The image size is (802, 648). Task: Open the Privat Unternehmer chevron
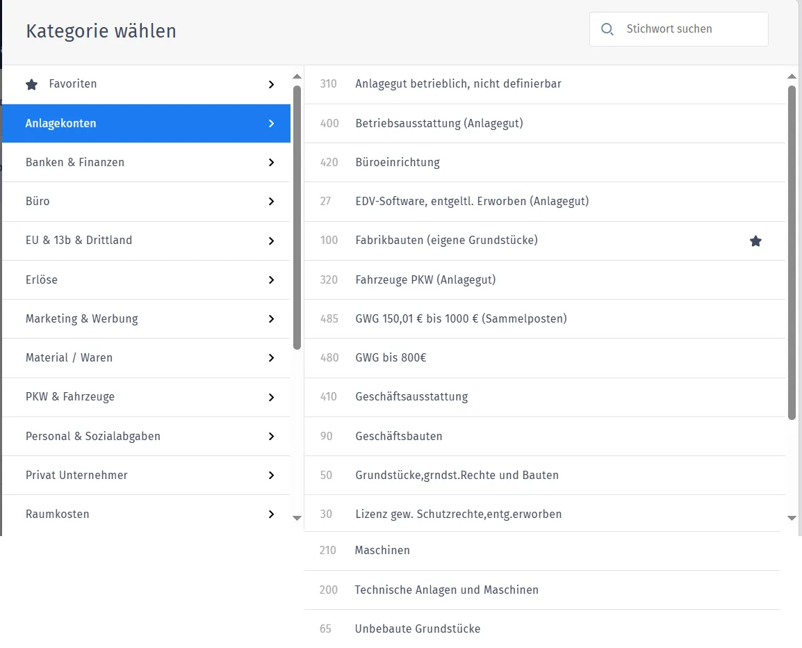(x=271, y=476)
